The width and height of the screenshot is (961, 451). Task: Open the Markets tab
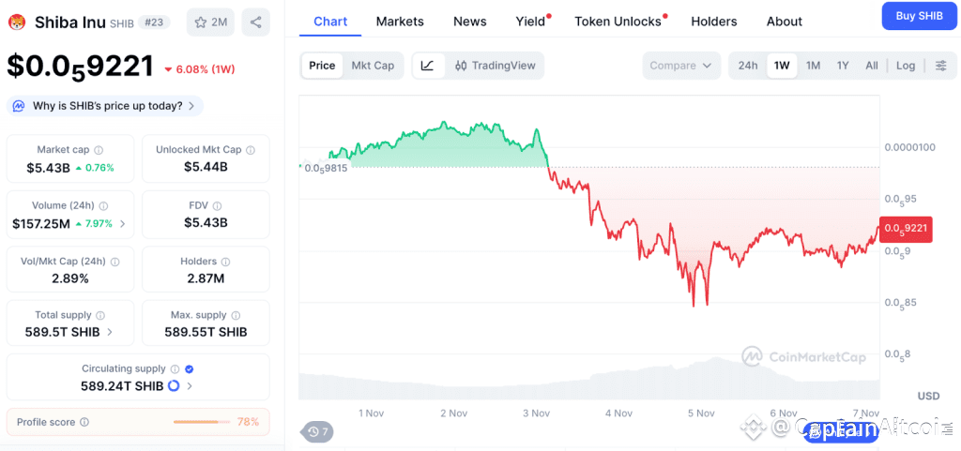tap(400, 21)
